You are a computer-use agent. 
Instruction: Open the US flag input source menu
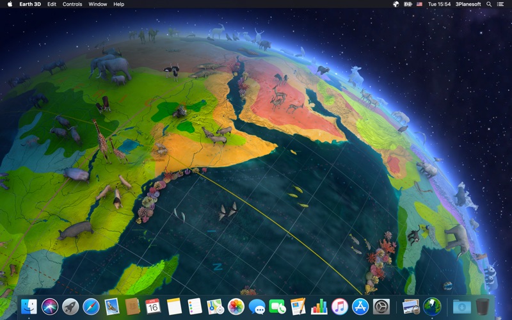tap(419, 4)
